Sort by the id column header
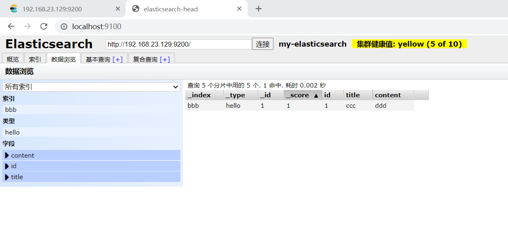The height and width of the screenshot is (233, 508). tap(332, 95)
